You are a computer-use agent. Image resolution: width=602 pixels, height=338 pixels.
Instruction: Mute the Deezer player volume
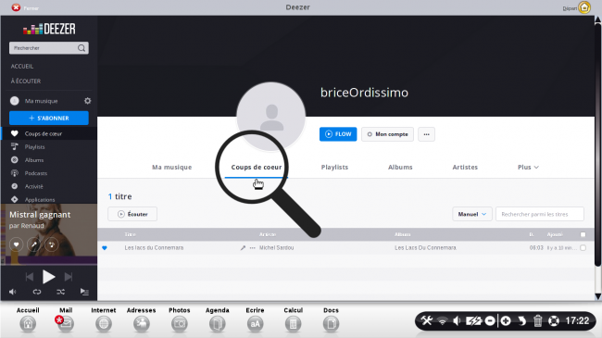[x=13, y=292]
